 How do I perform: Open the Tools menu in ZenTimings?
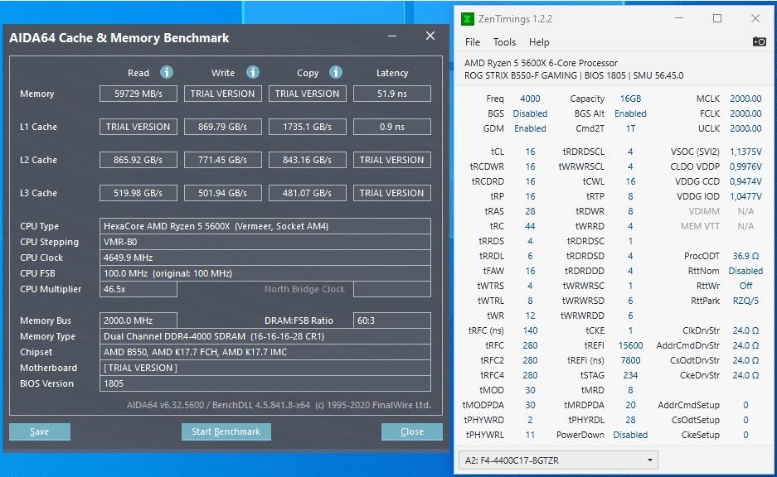coord(504,42)
